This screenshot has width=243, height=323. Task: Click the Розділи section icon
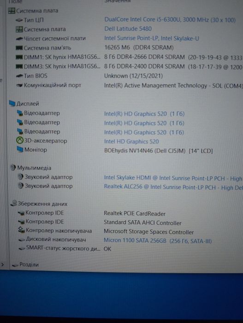(x=15, y=265)
